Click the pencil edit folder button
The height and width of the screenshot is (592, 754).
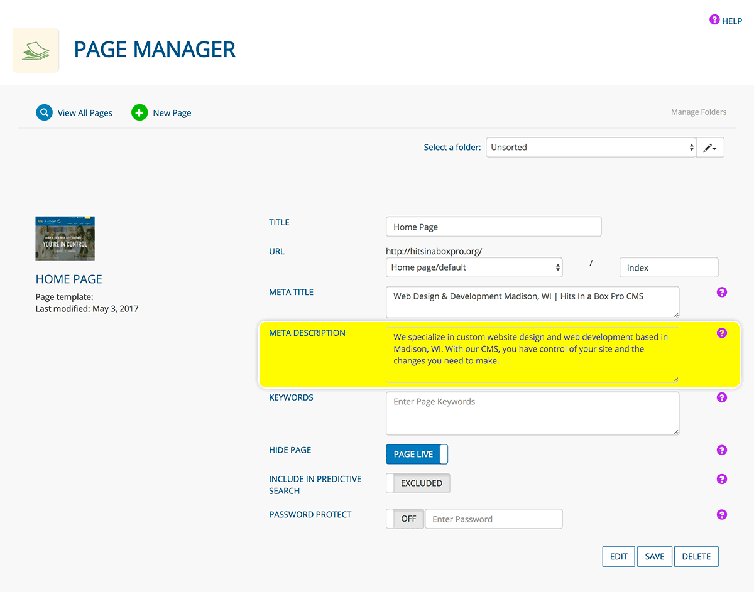click(x=710, y=148)
